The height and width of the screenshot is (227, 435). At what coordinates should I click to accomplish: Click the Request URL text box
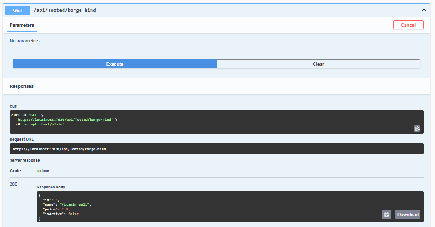(216, 149)
